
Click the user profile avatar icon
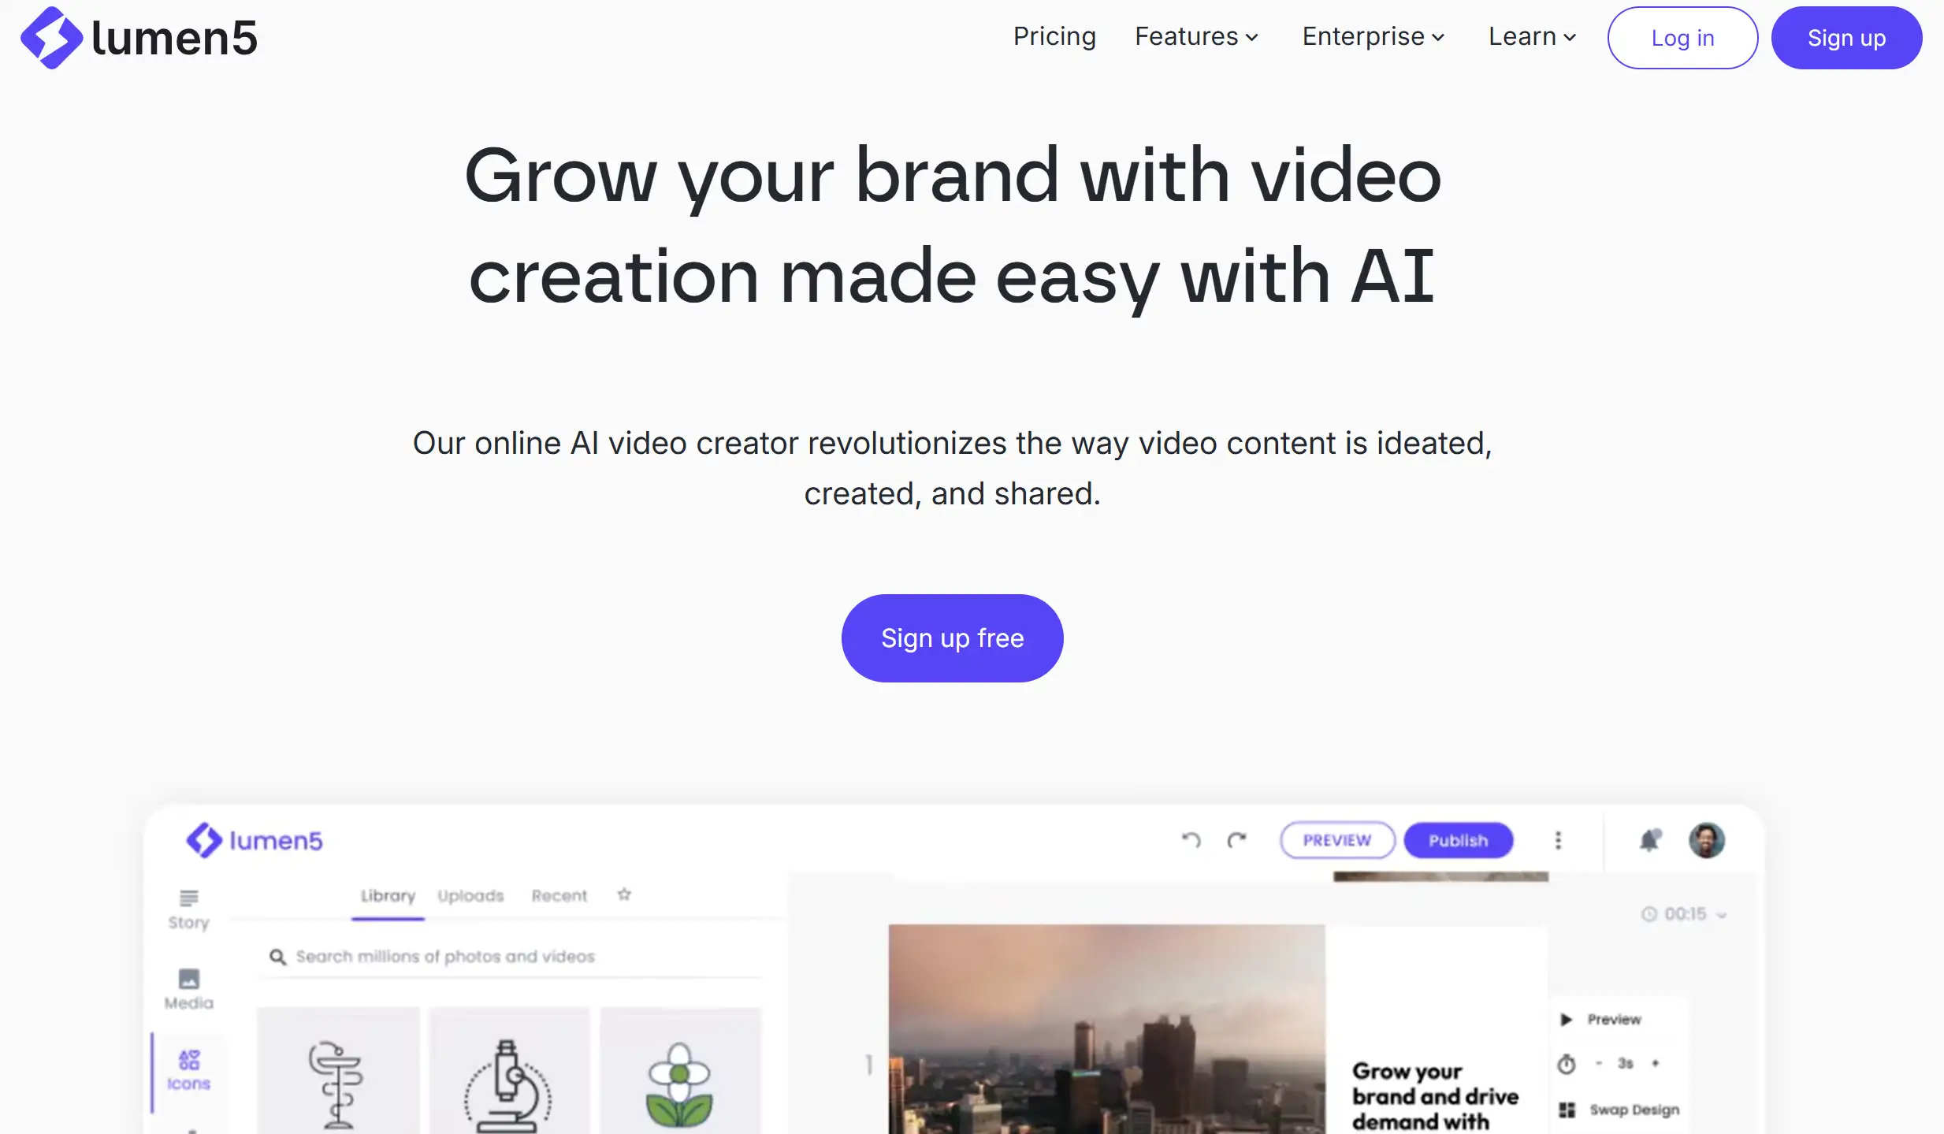click(1708, 840)
